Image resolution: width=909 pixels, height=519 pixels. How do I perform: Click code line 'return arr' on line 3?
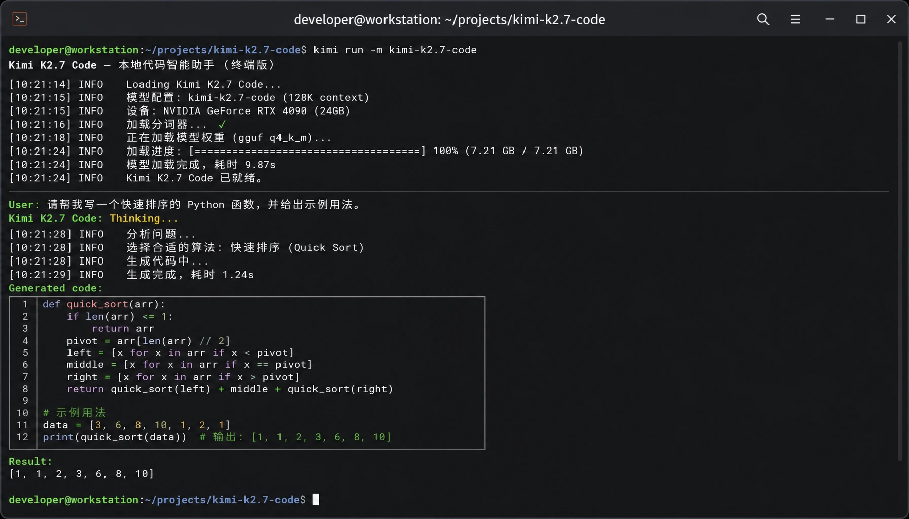tap(123, 328)
